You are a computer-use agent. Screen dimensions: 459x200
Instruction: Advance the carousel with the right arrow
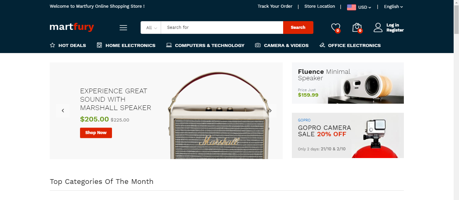point(270,110)
